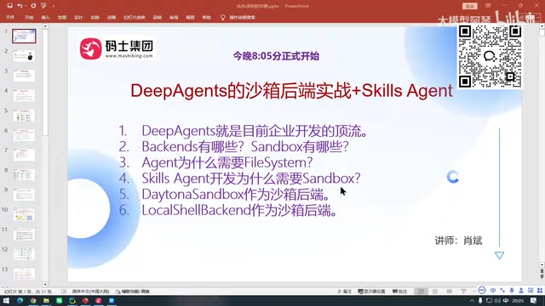This screenshot has height=306, width=545.
Task: Select slide 4 thumbnail
Action: pos(24,95)
